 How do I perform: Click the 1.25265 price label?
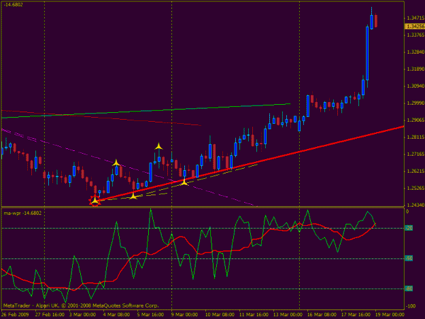(x=415, y=188)
